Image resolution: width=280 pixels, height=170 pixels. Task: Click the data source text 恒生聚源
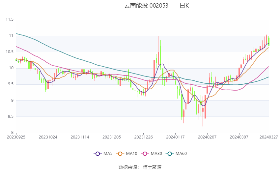click(152, 167)
